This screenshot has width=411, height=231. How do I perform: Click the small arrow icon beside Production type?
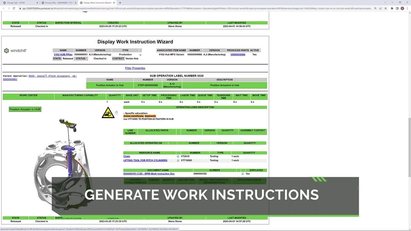pos(140,55)
